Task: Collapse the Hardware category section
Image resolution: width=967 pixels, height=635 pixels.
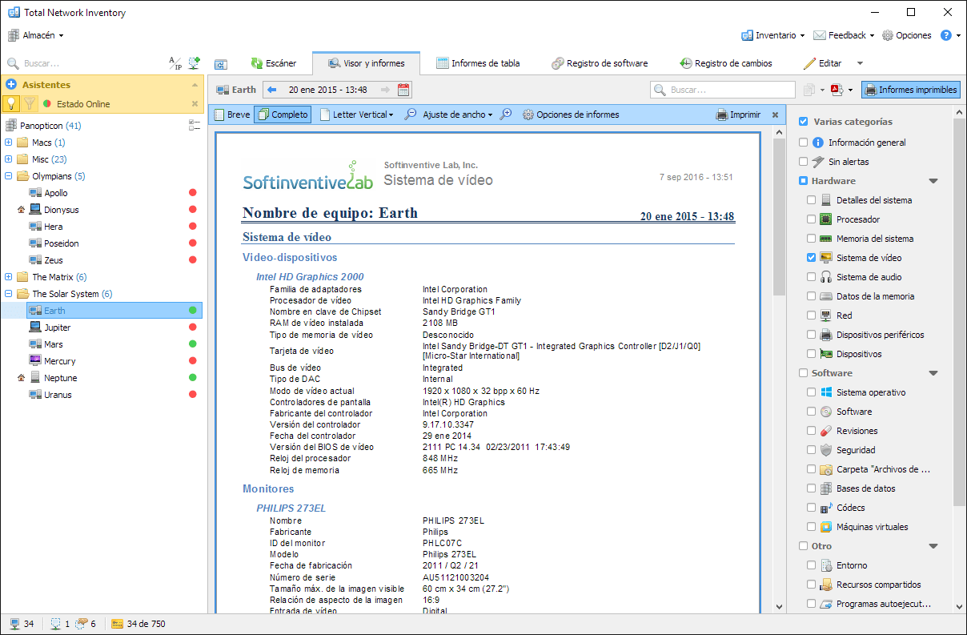Action: point(933,181)
